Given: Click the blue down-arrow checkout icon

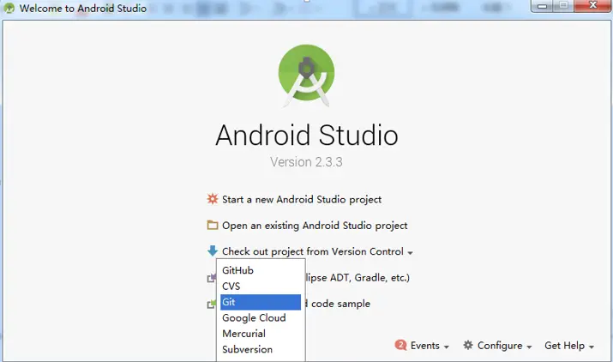Looking at the screenshot, I should (213, 250).
